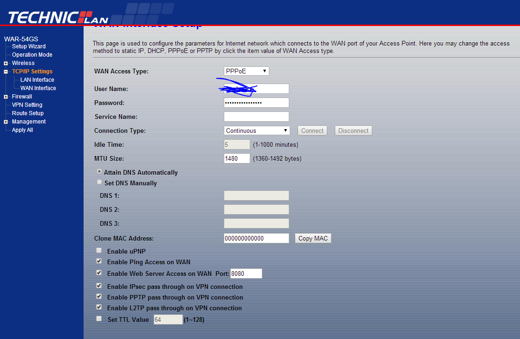Select Firewall in the sidebar

(x=22, y=97)
